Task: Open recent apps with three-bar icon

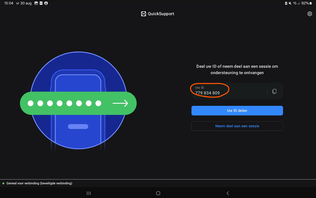Action: pyautogui.click(x=89, y=193)
